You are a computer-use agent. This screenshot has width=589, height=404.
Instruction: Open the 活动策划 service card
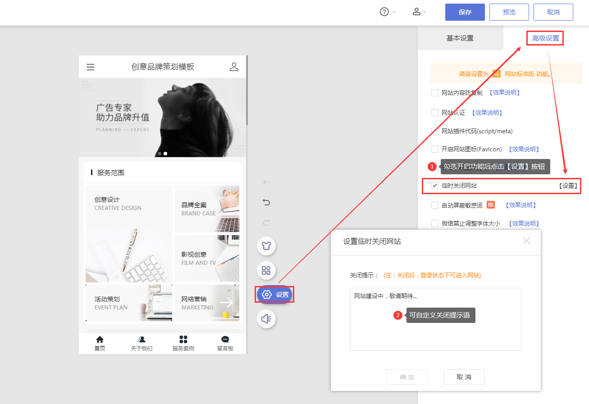tap(129, 303)
